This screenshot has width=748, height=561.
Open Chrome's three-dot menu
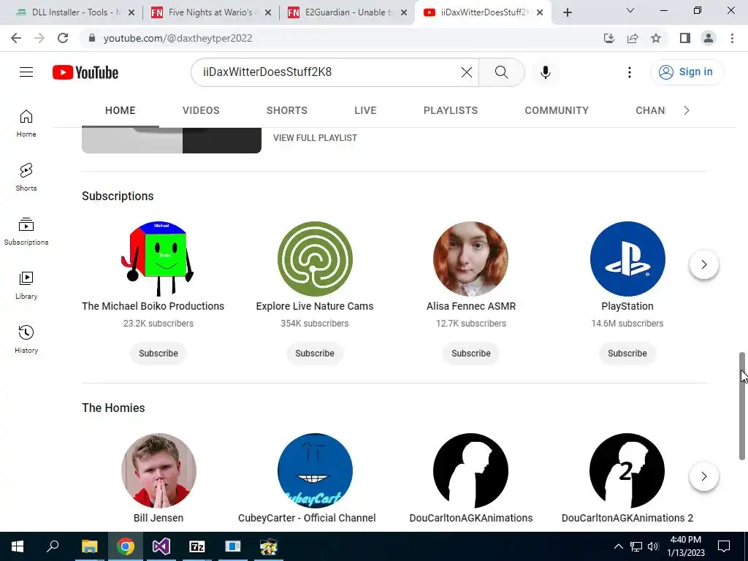pyautogui.click(x=732, y=38)
